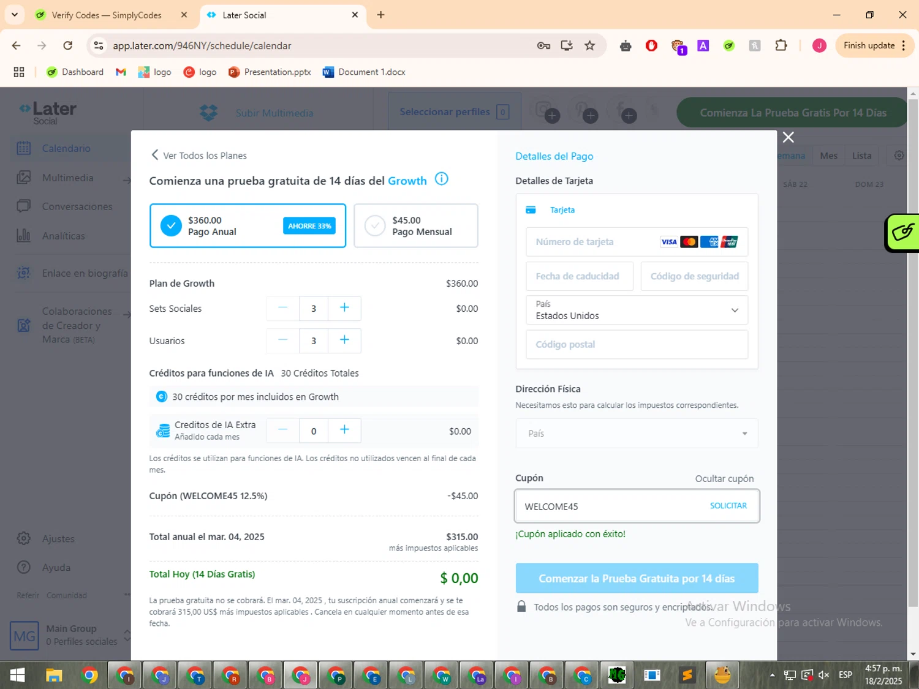Switch calendar to Lista view
This screenshot has width=919, height=689.
pos(861,156)
